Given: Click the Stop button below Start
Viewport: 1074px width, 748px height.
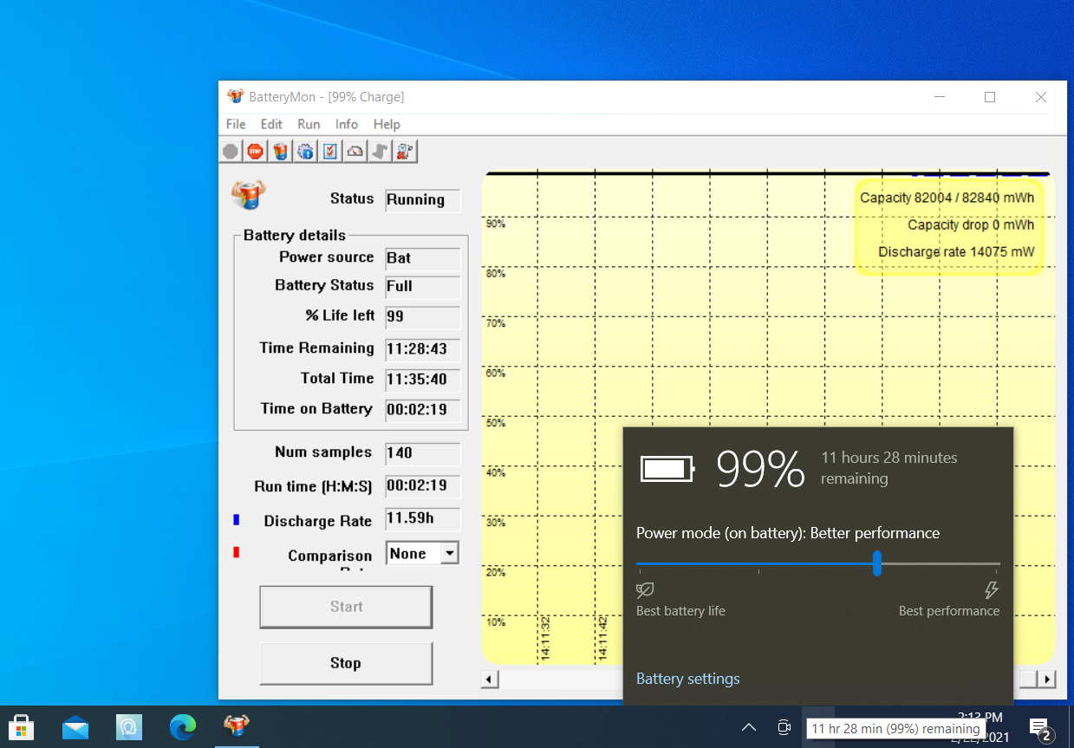Looking at the screenshot, I should [x=346, y=663].
